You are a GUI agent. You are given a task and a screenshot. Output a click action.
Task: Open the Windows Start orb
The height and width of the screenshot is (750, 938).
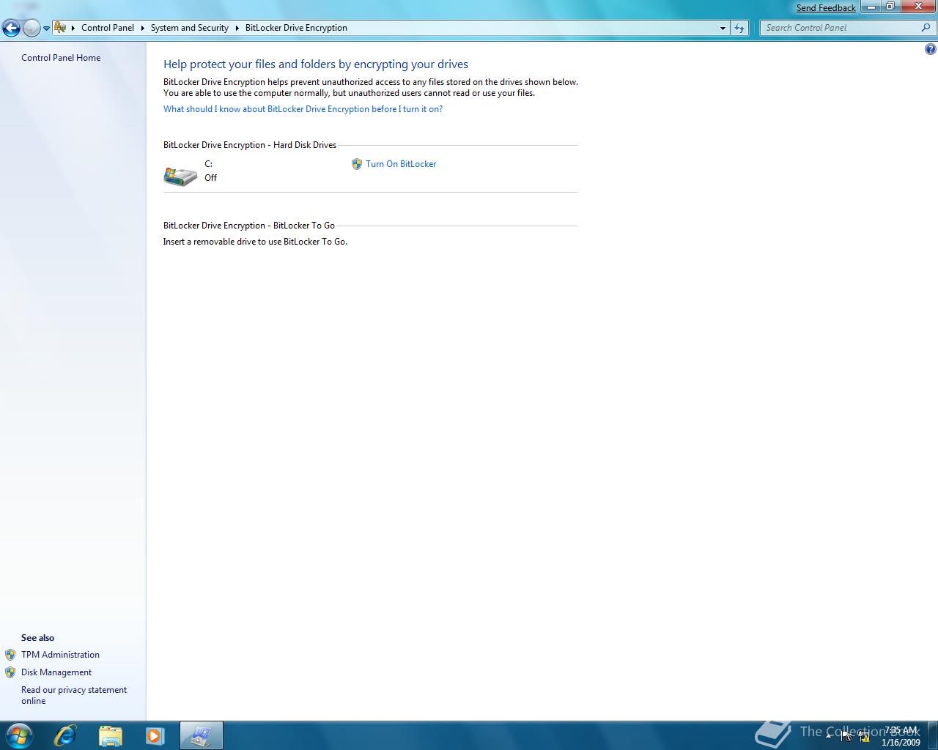[x=19, y=735]
